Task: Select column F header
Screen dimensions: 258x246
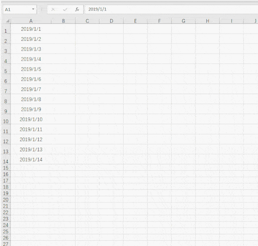Action: point(159,21)
